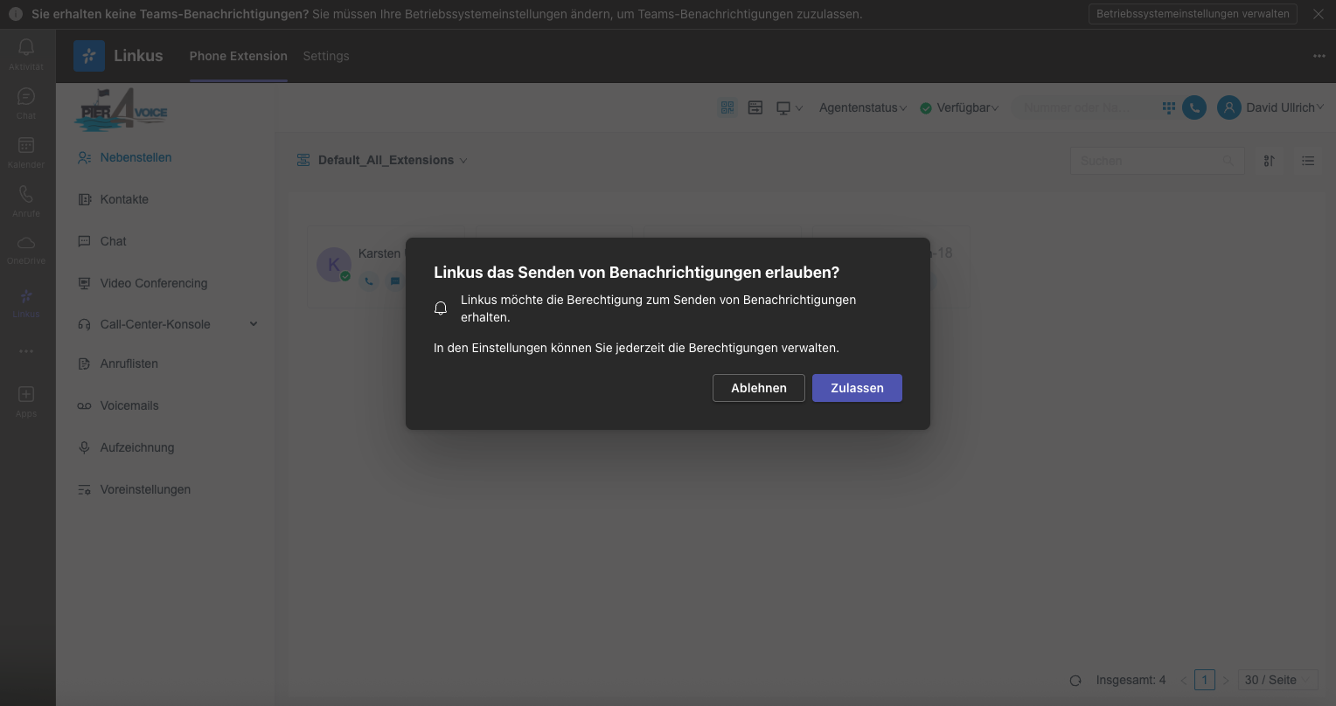Viewport: 1336px width, 706px height.
Task: Expand the Agentenstatus dropdown
Action: pyautogui.click(x=862, y=107)
